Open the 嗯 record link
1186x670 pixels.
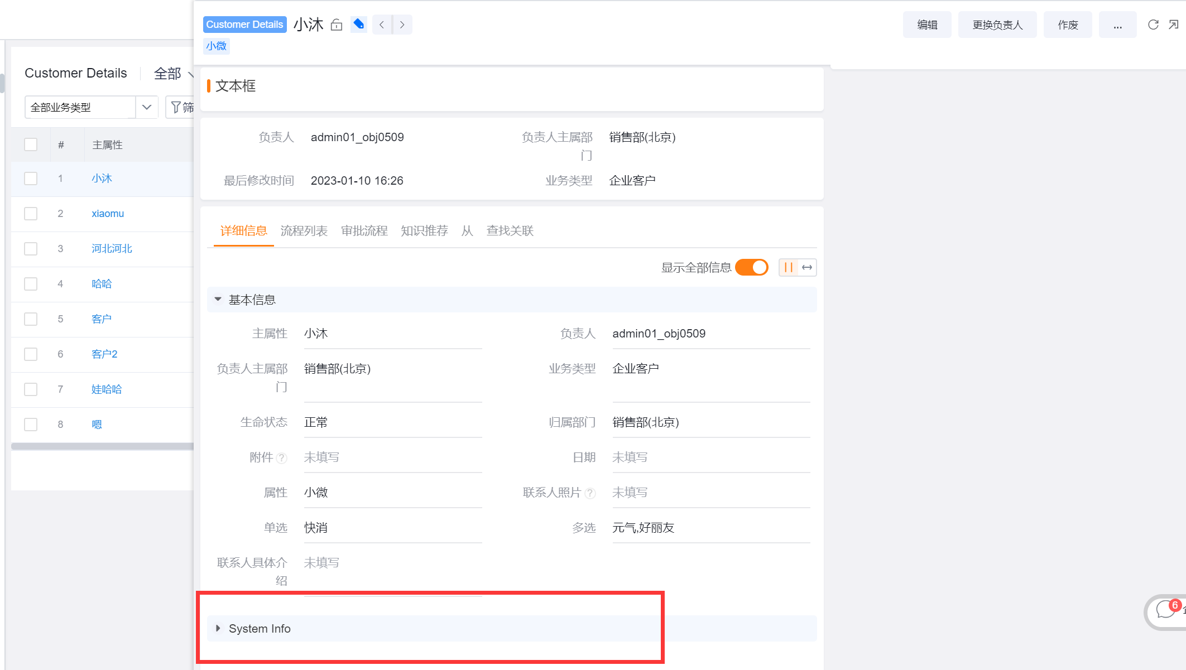[97, 425]
